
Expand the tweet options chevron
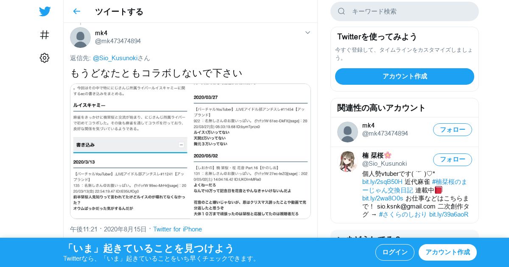308,33
